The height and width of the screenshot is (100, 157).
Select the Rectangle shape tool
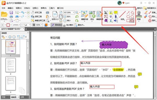point(128,20)
